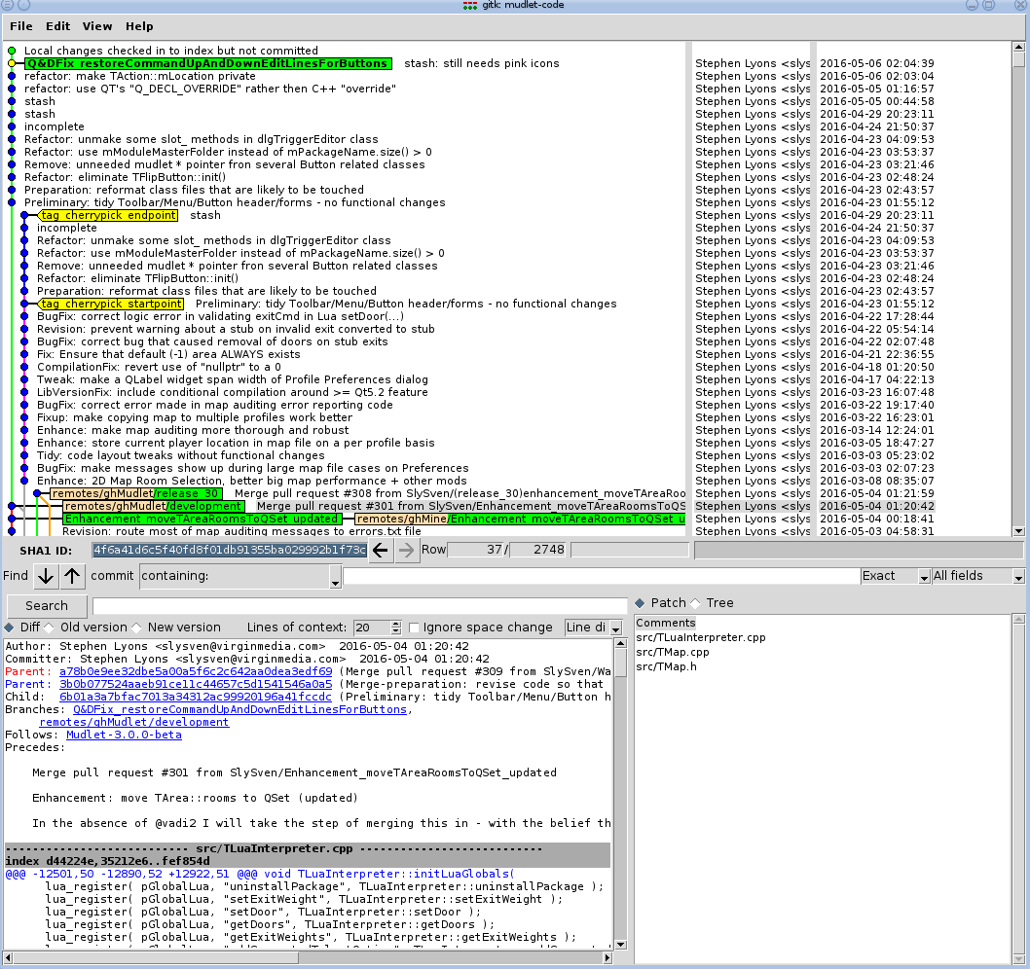Select the New version radio button

136,628
